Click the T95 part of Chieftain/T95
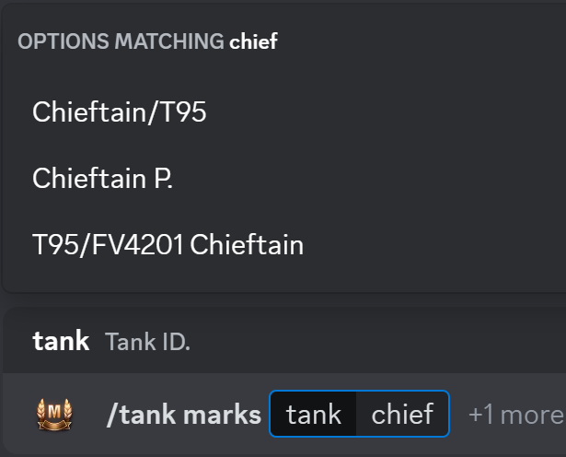Screen dimensions: 566x457 click(183, 112)
